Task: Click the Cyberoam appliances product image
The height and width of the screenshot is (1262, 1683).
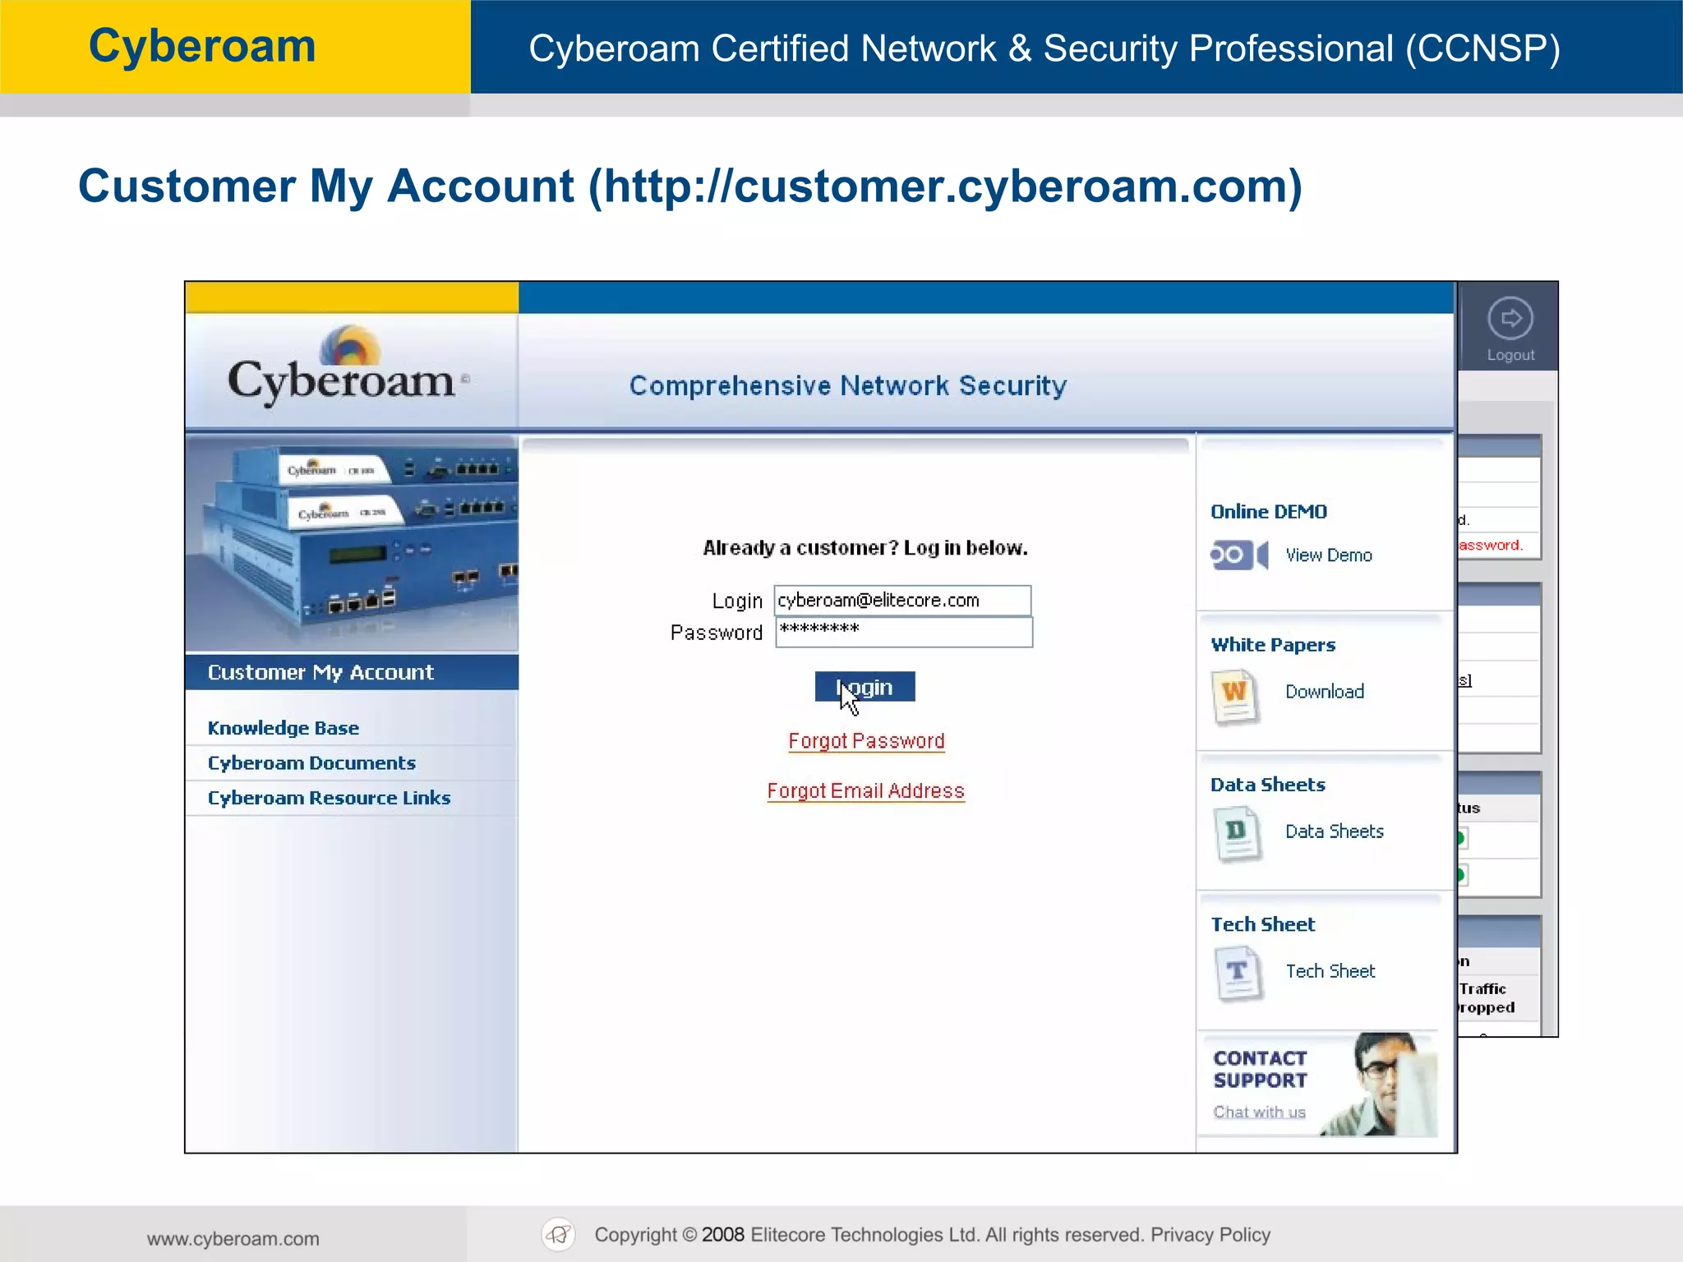Action: pyautogui.click(x=352, y=543)
